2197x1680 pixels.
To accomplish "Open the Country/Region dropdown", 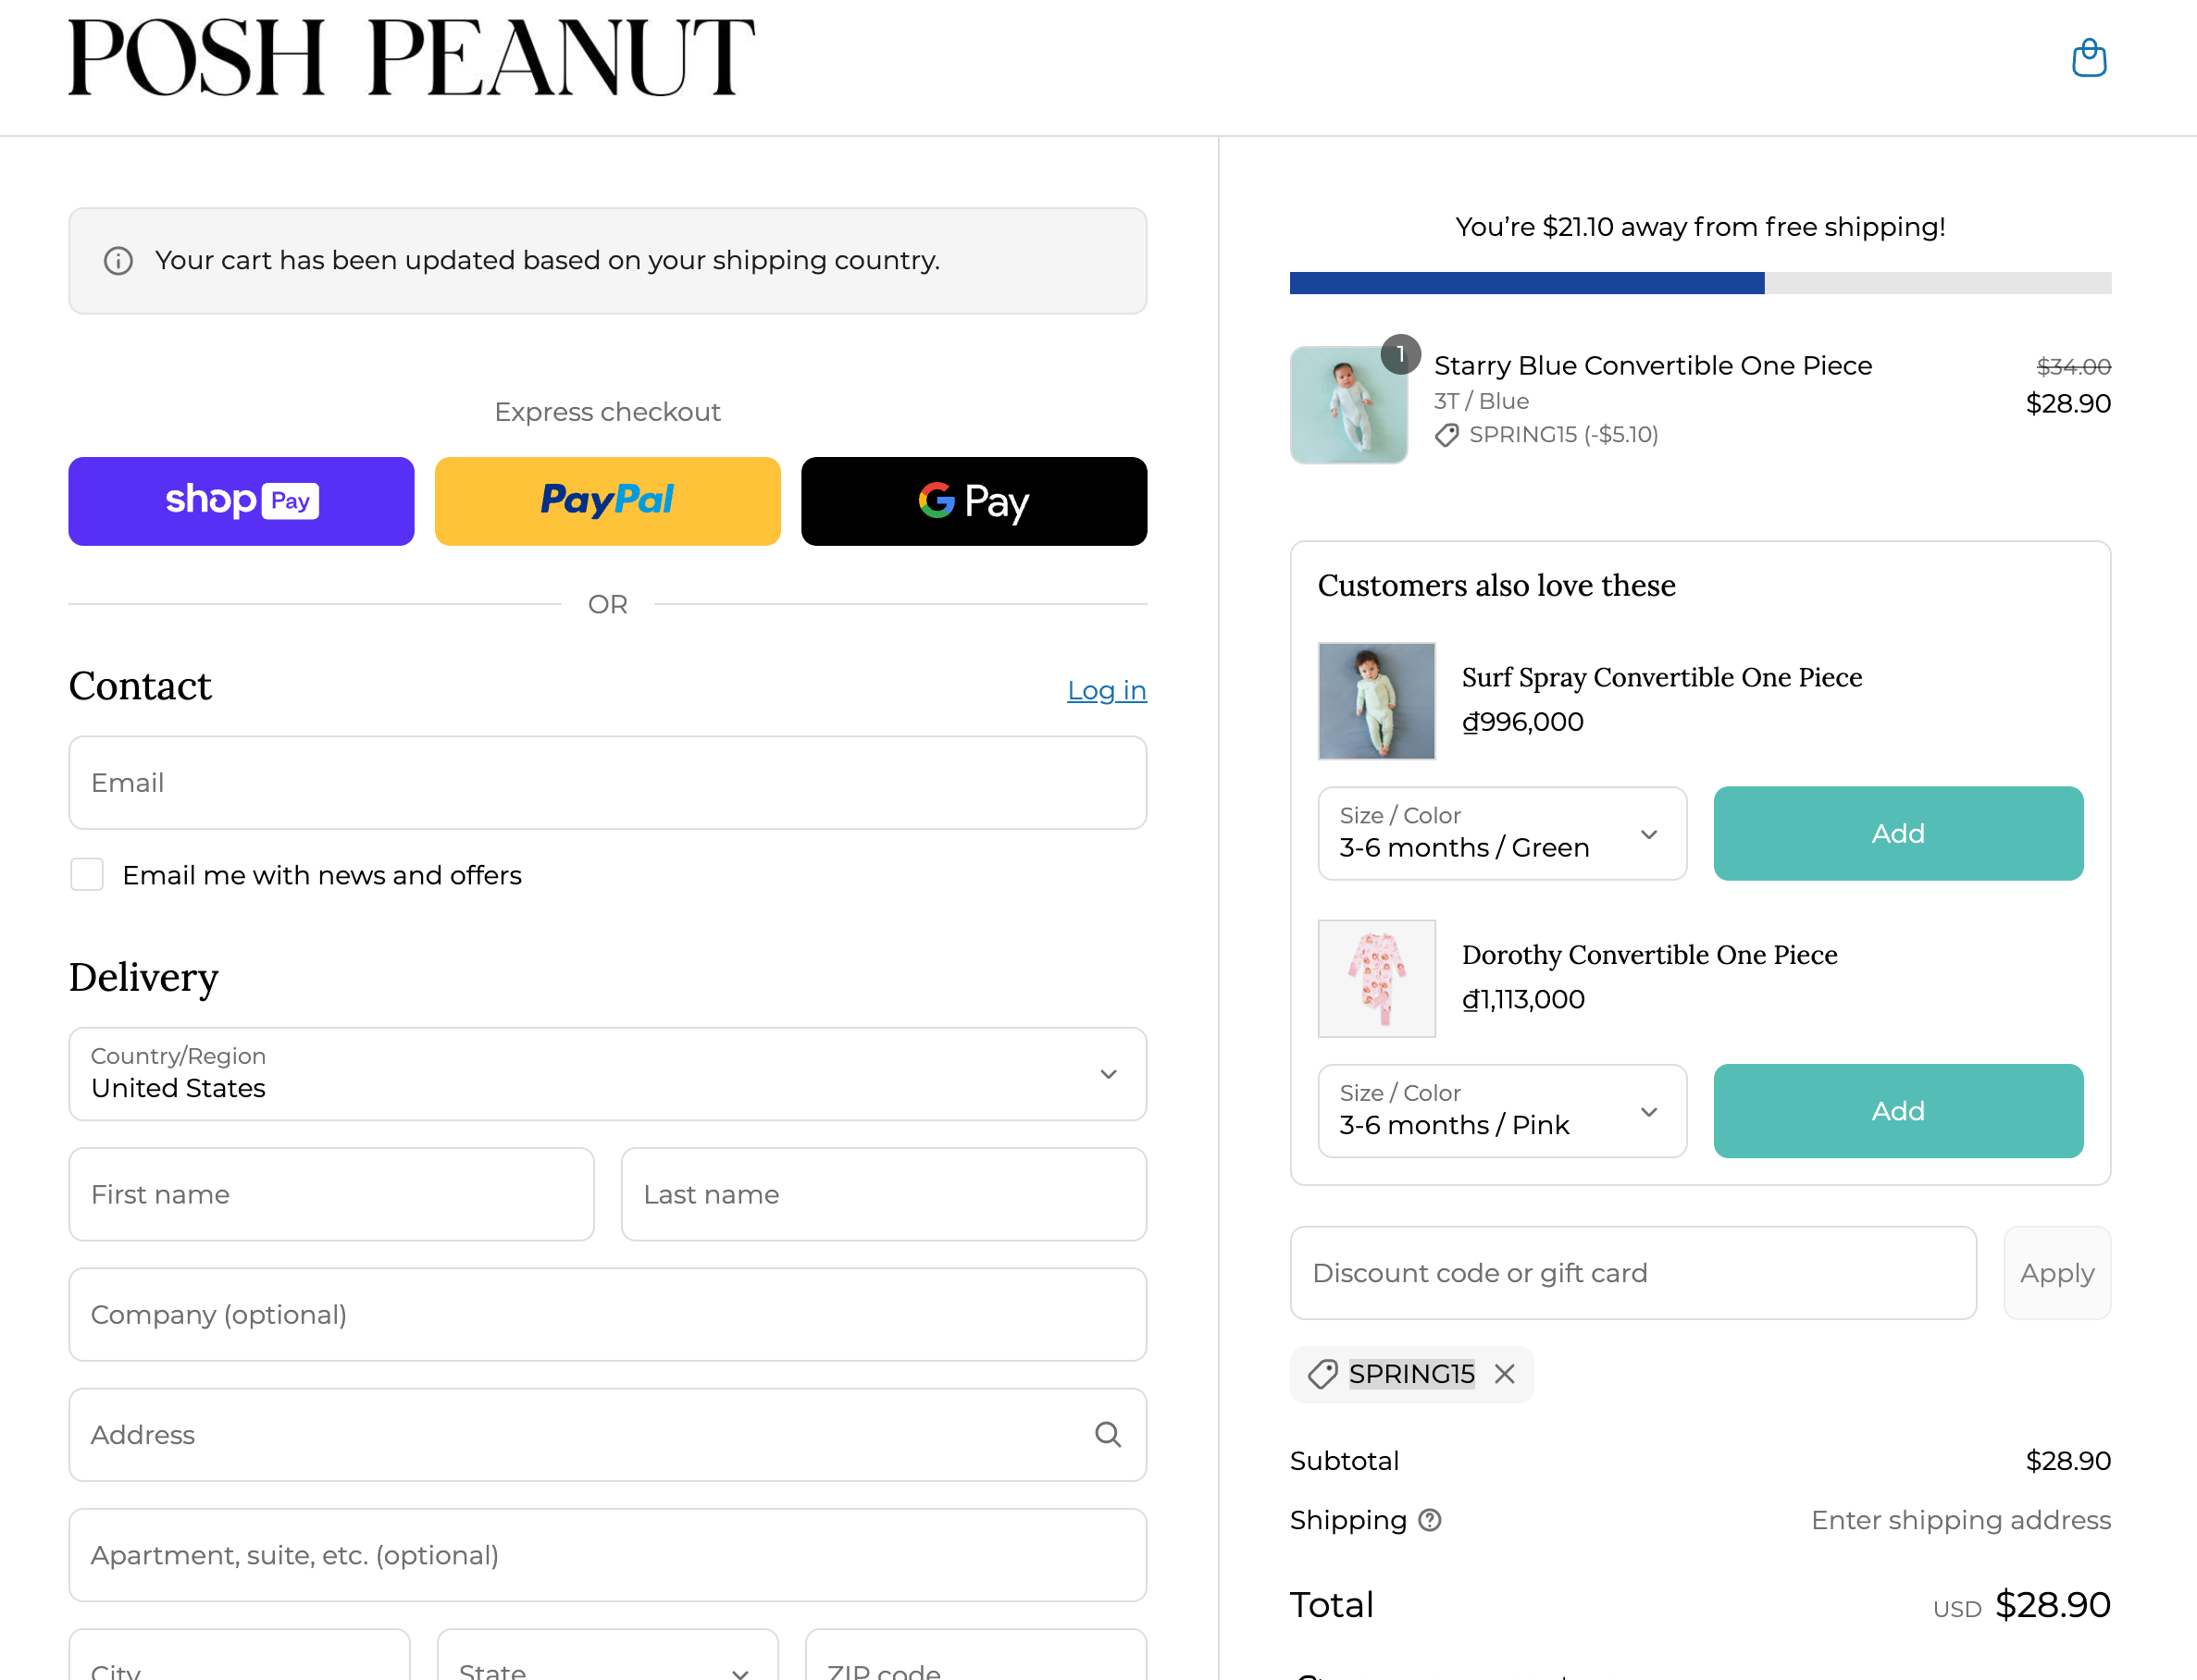I will pos(607,1074).
